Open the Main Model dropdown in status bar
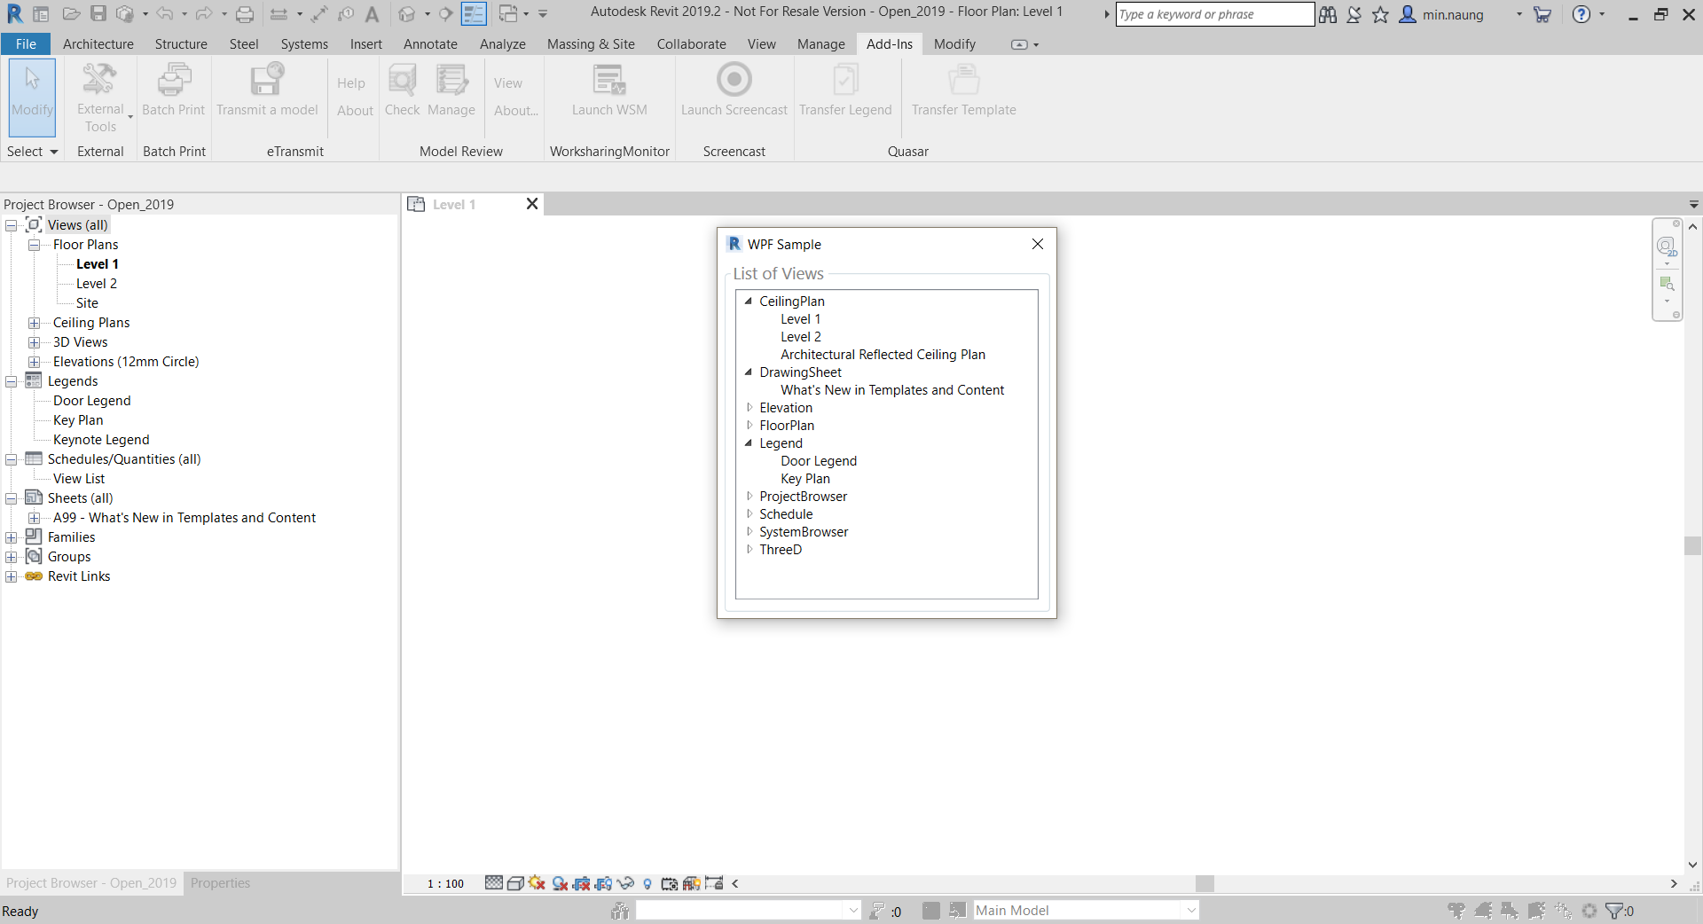The width and height of the screenshot is (1703, 924). tap(1191, 911)
